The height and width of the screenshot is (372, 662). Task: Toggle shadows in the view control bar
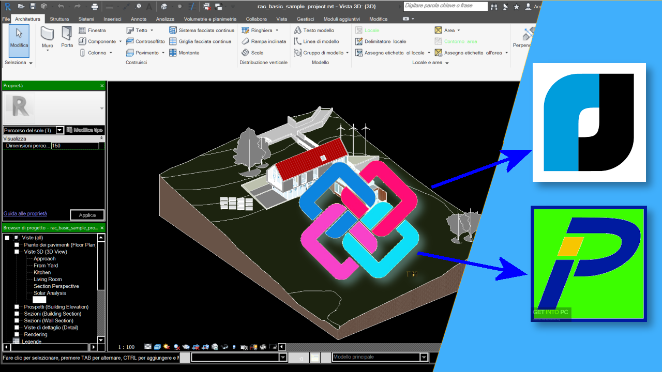[177, 347]
